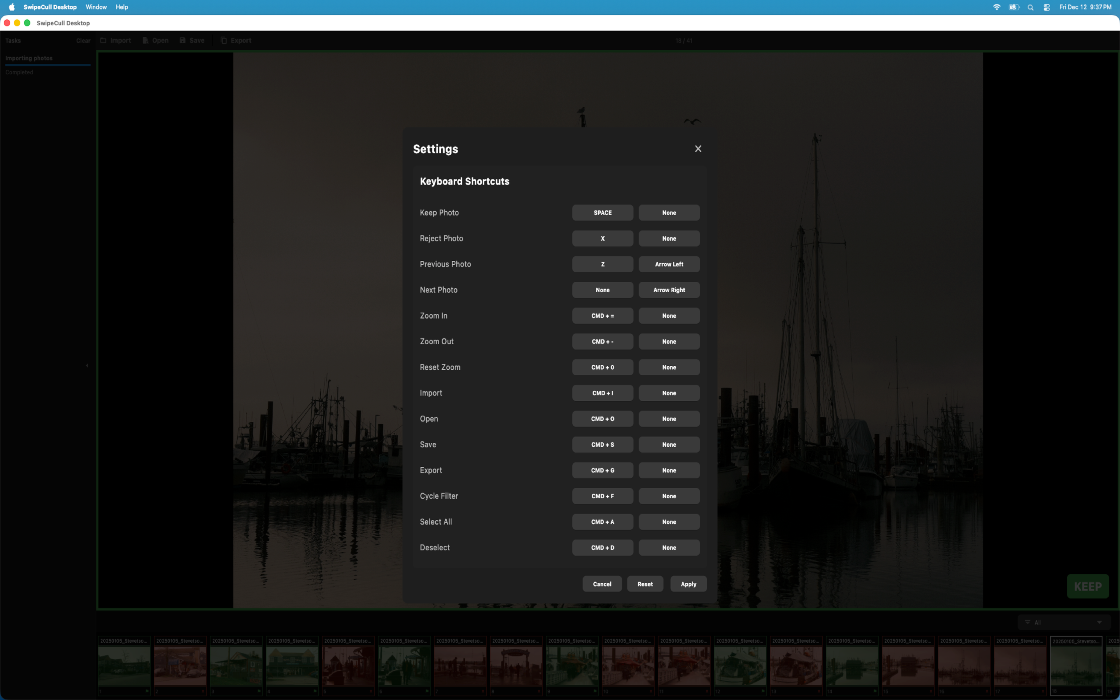Click the Open file icon in the toolbar

pyautogui.click(x=145, y=40)
